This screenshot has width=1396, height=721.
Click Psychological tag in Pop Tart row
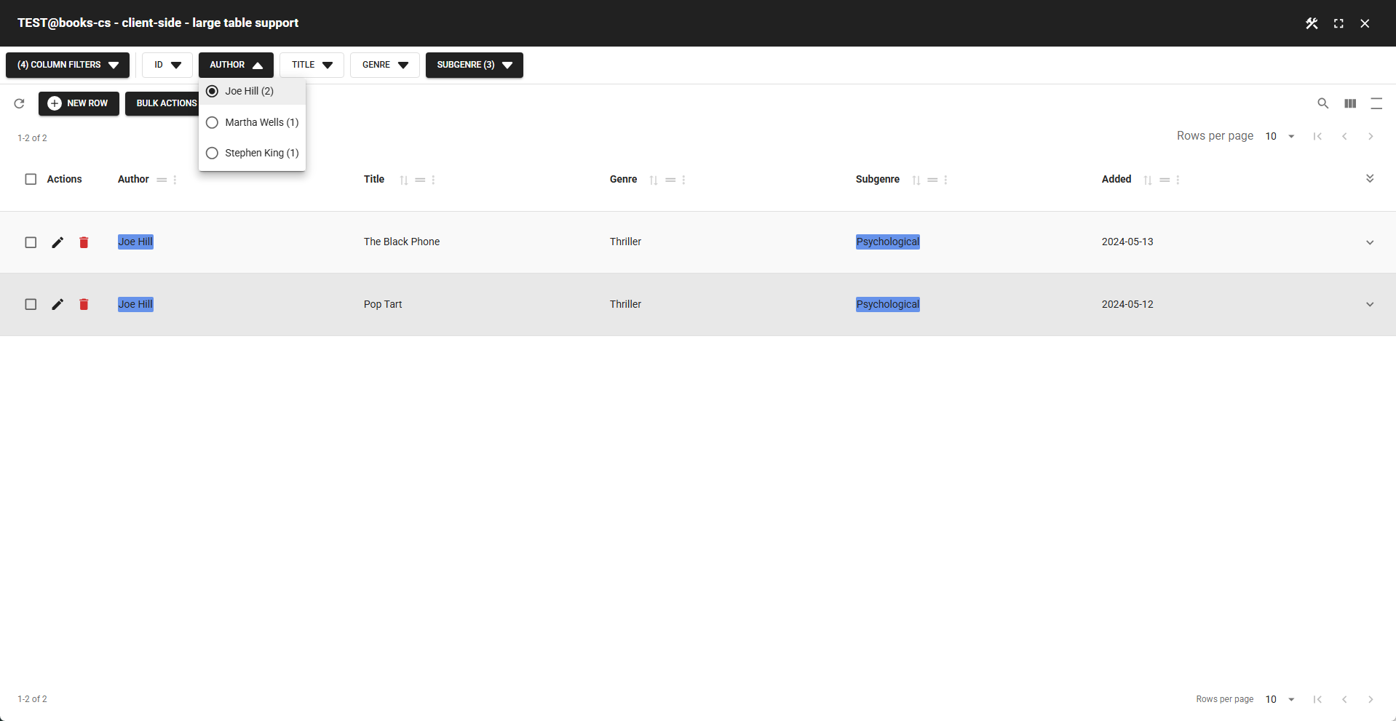pos(888,304)
